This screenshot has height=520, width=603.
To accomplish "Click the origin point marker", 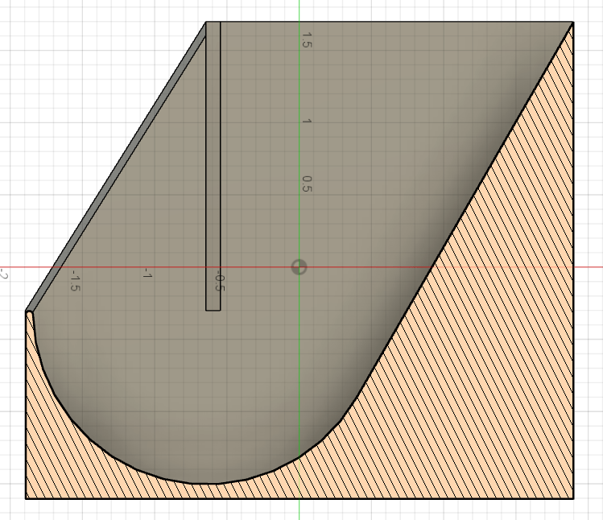I will tap(299, 267).
